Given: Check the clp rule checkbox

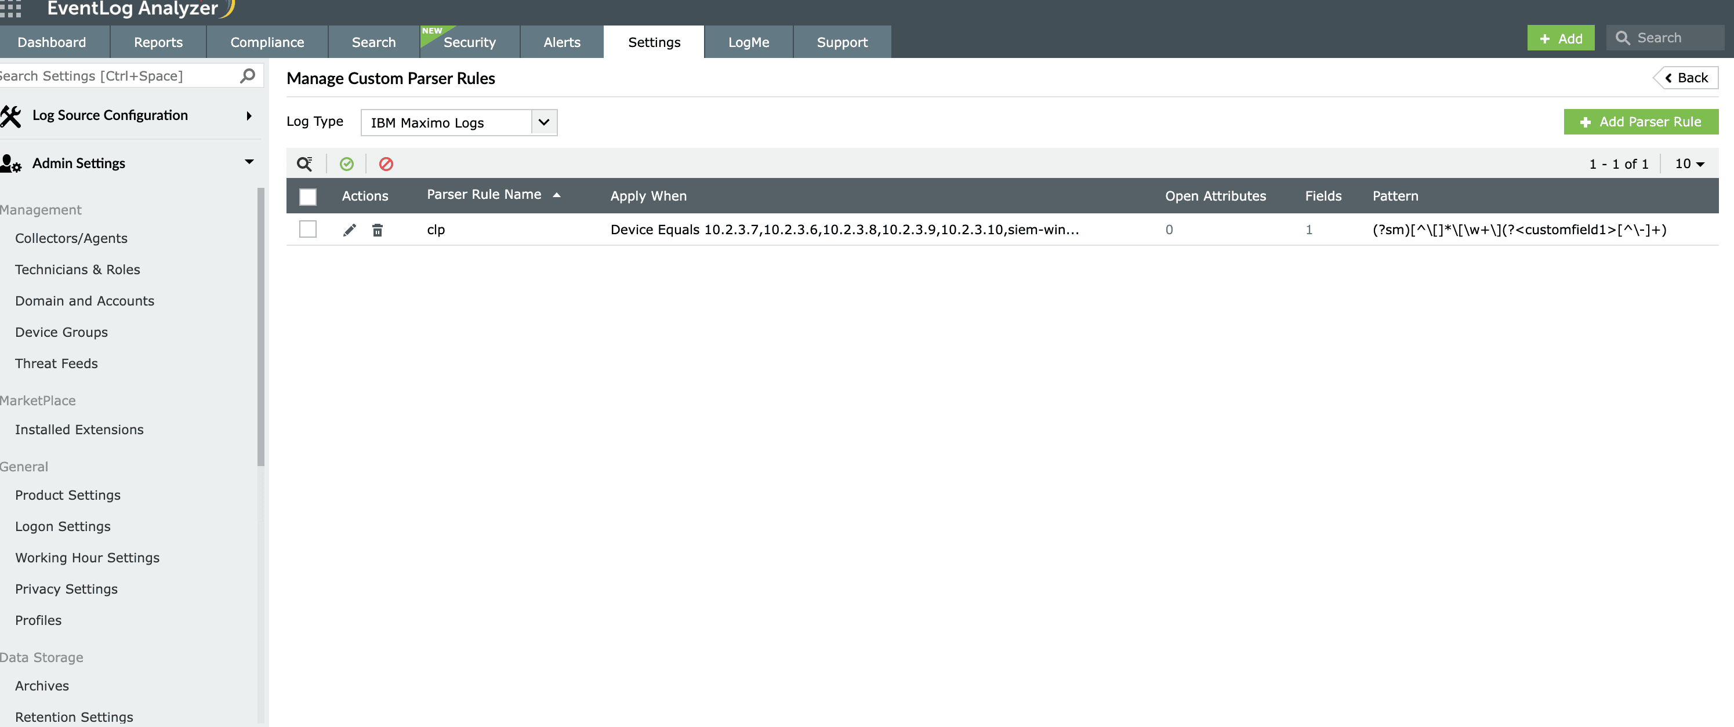Looking at the screenshot, I should [307, 229].
